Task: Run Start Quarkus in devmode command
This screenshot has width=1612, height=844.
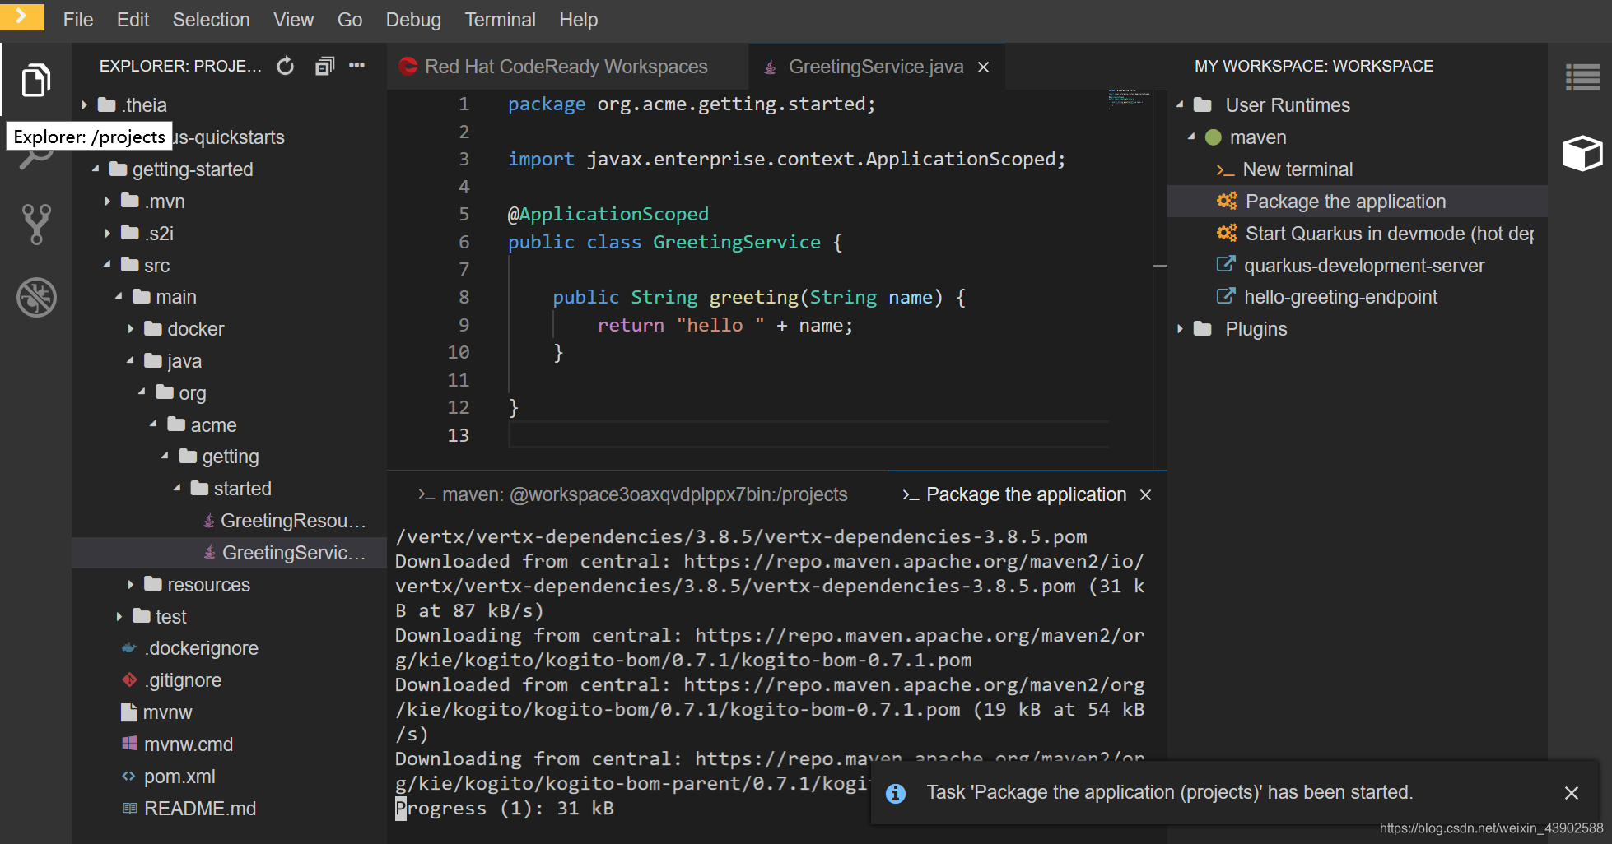Action: point(1389,234)
